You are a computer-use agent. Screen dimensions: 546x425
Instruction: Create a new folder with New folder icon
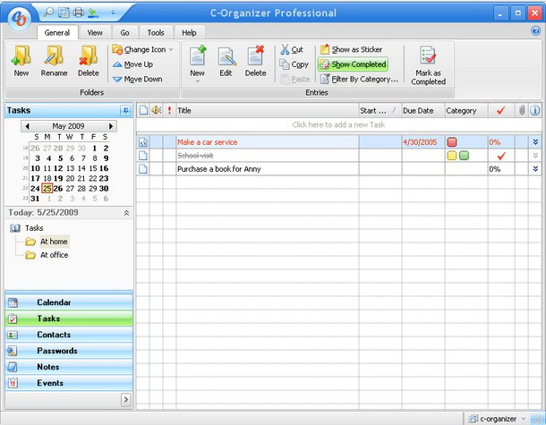point(21,61)
